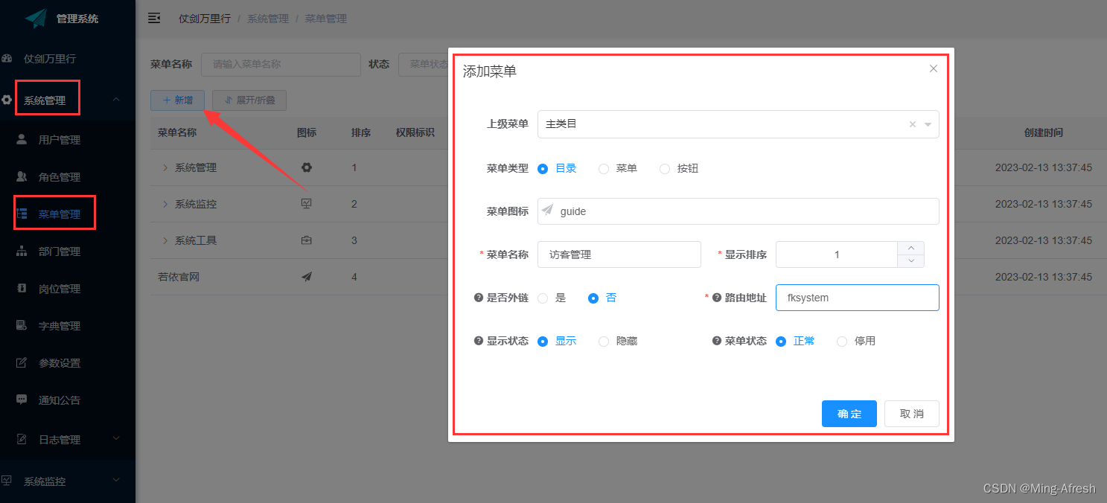1107x503 pixels.
Task: Click help icon next to 是否外链
Action: 479,298
